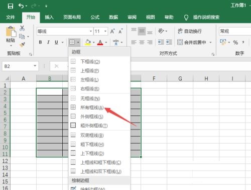Open the undo history dropdown arrow
251x190 pixels.
tap(27, 6)
